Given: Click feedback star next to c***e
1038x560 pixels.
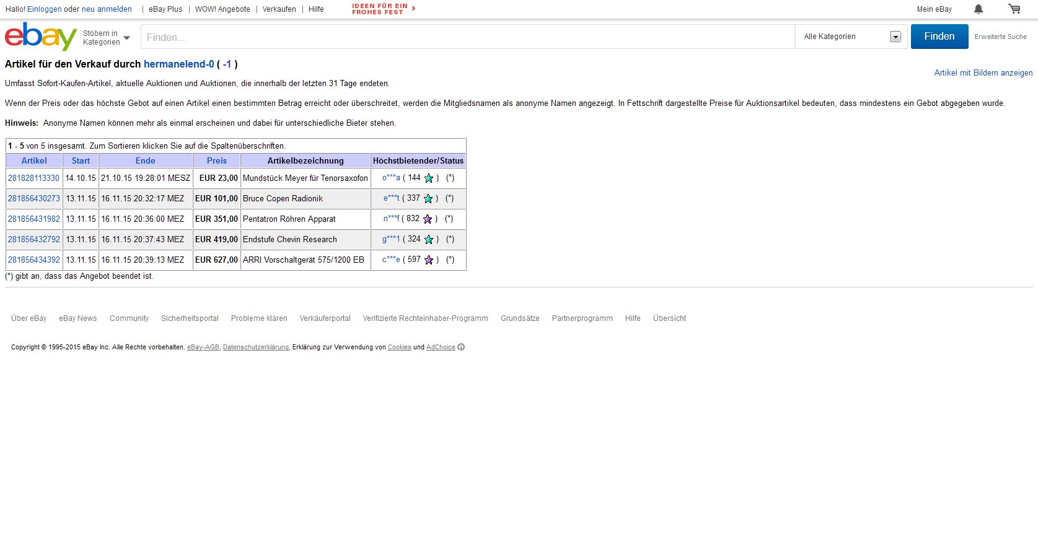Looking at the screenshot, I should tap(429, 260).
